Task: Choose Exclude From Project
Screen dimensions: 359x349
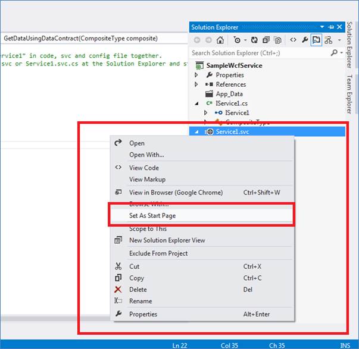Action: (203, 253)
